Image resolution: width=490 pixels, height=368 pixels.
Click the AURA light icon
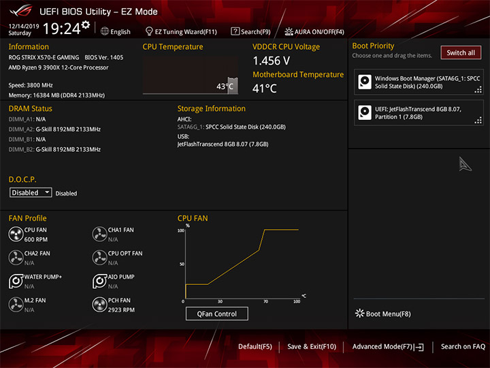pos(289,31)
